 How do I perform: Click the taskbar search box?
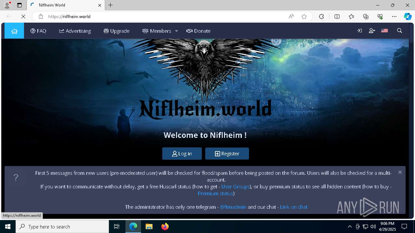pos(62,227)
